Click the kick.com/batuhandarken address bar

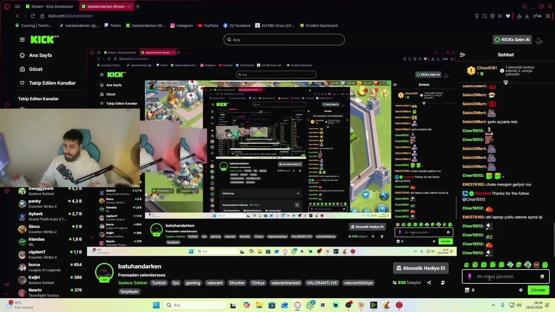[x=70, y=16]
